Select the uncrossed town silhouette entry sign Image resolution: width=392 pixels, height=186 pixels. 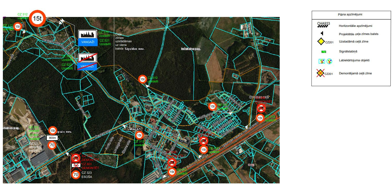[x=88, y=34]
